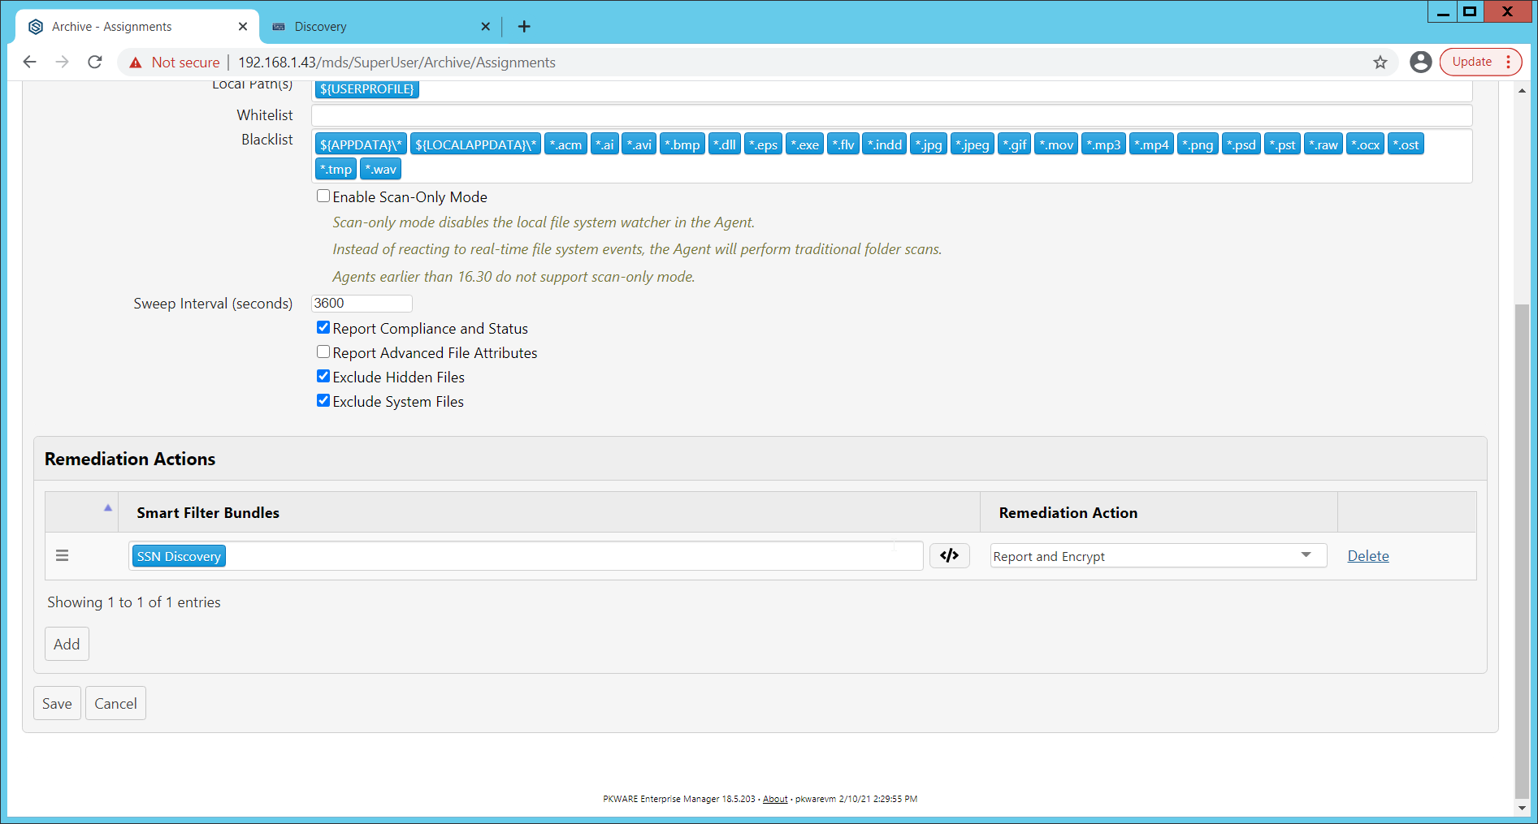Screen dimensions: 1538x824
Task: Remove the *.exe blacklist filter chip
Action: click(x=804, y=144)
